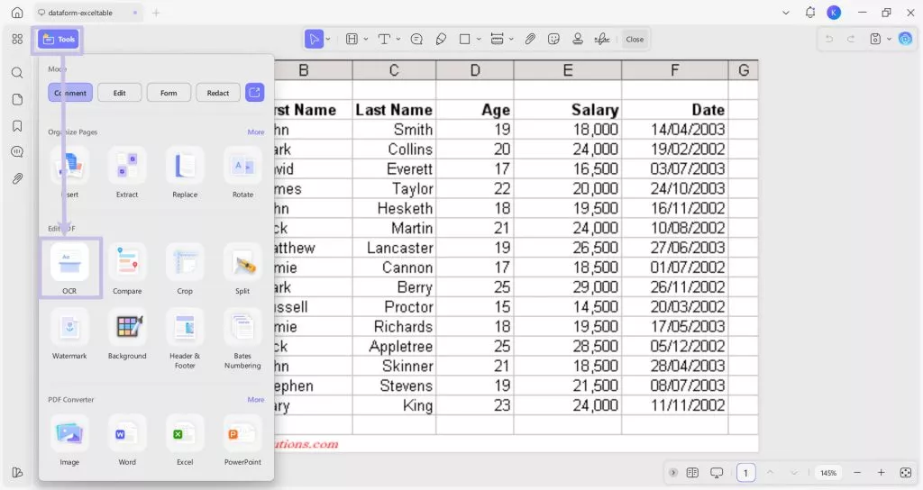Open the sticker tool
923x490 pixels.
(x=553, y=40)
